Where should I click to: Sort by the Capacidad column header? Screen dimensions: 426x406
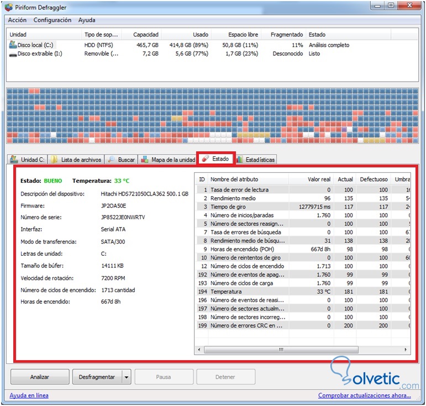coord(141,34)
